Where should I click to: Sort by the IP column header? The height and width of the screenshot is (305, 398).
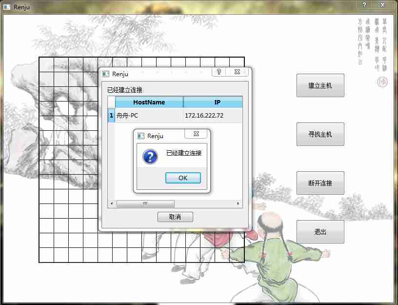(x=213, y=102)
